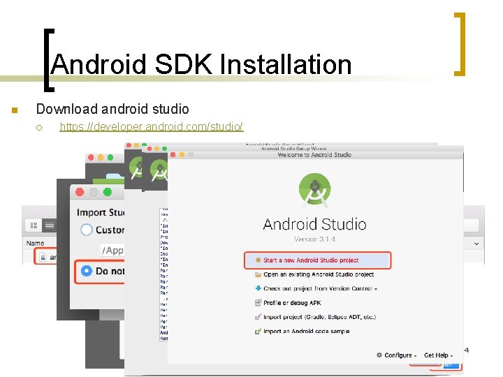Click the Android Studio logo on welcome window
This screenshot has height=377, width=503.
coord(314,190)
